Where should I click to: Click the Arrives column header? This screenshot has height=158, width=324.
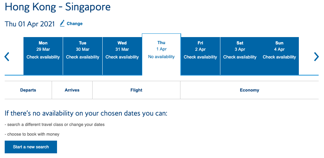pyautogui.click(x=72, y=90)
